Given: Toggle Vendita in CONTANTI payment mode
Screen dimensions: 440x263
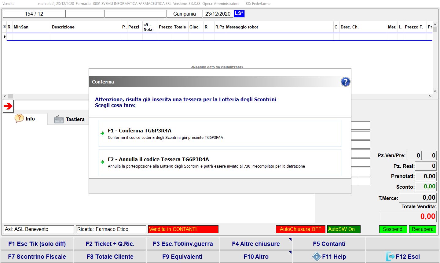Looking at the screenshot, I should pos(183,229).
